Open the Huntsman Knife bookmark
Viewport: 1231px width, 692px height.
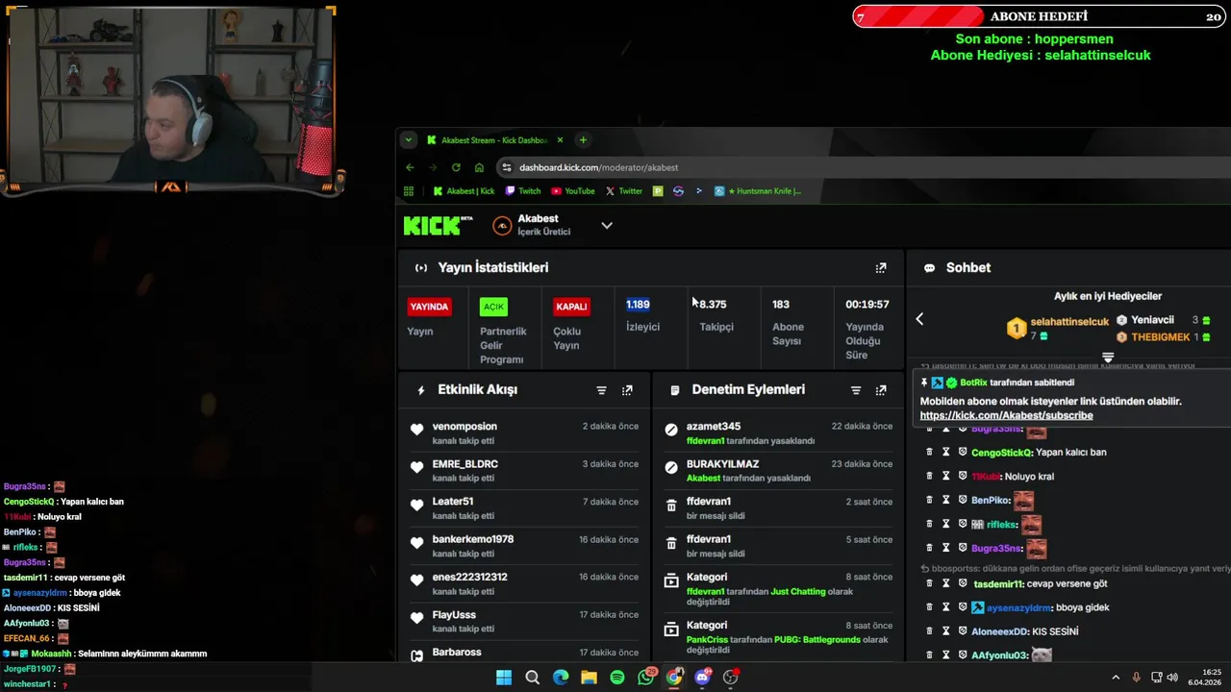coord(758,191)
